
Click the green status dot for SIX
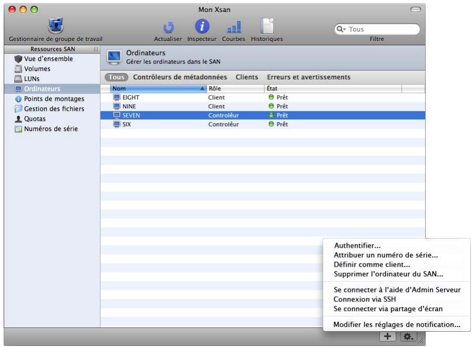271,124
